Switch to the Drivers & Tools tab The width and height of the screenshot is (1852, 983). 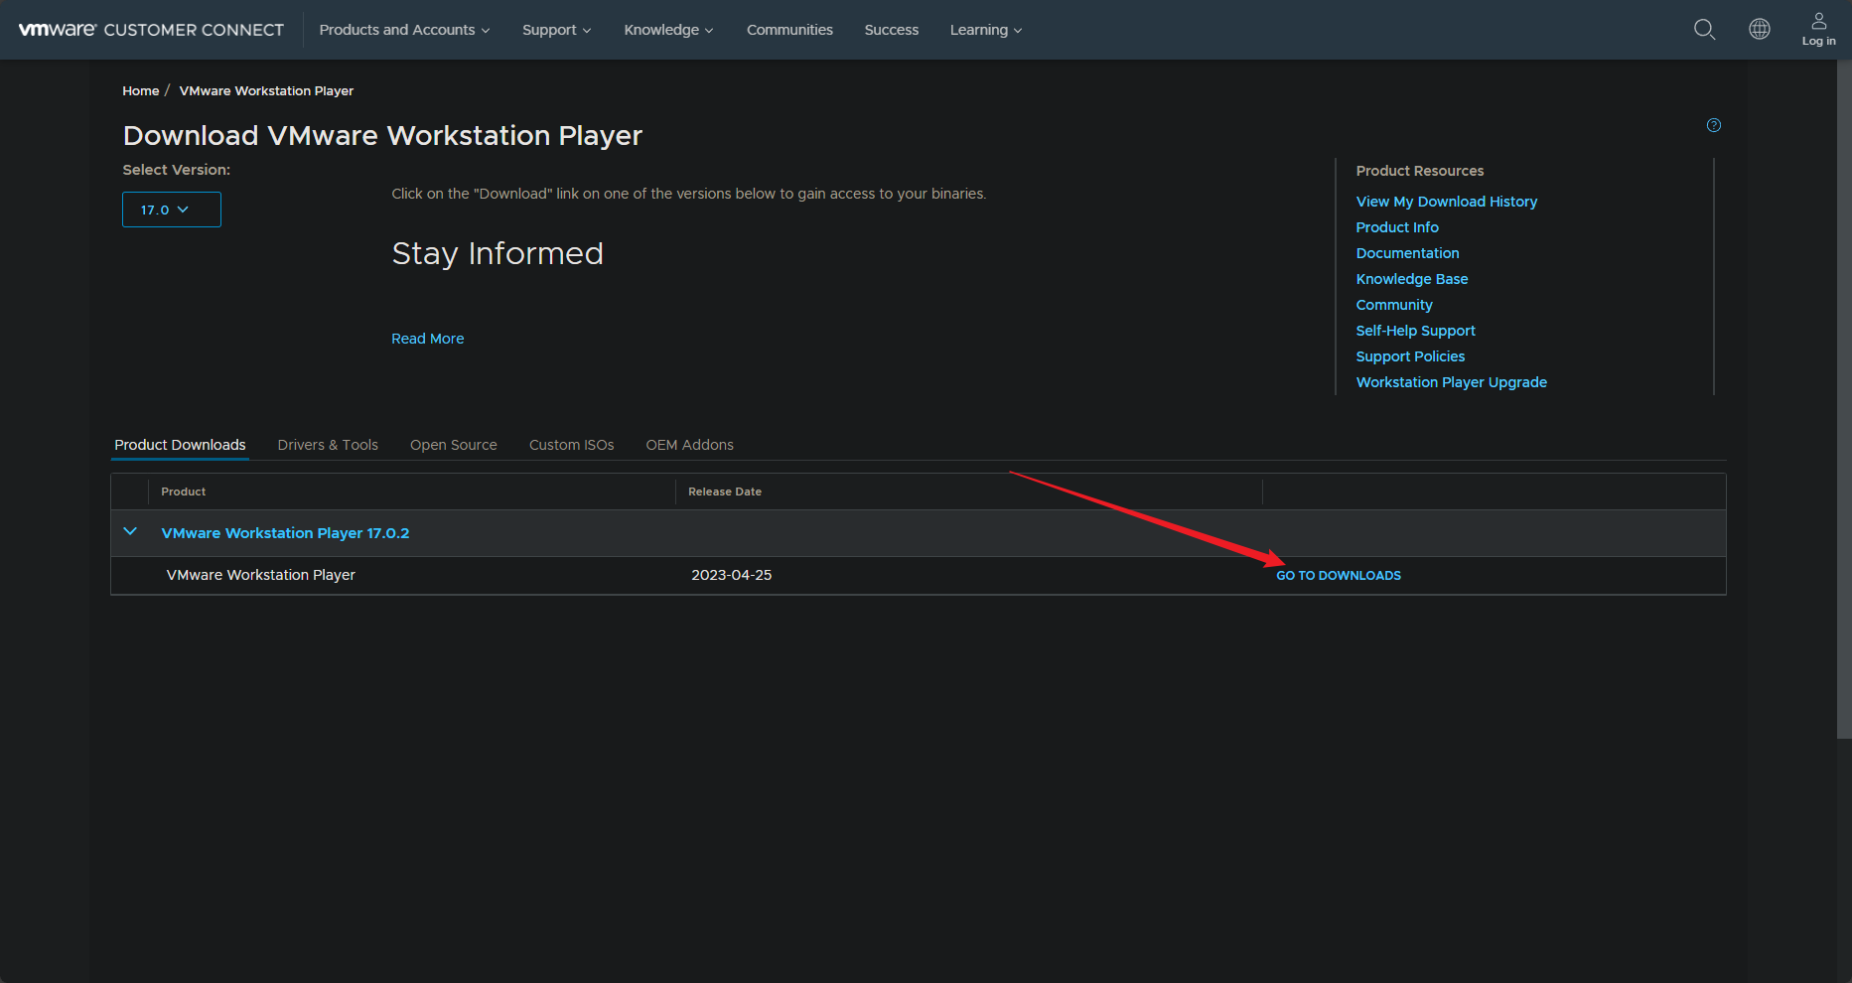tap(328, 445)
